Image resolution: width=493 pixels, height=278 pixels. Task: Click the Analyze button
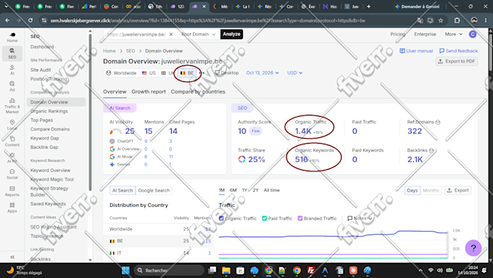click(231, 34)
